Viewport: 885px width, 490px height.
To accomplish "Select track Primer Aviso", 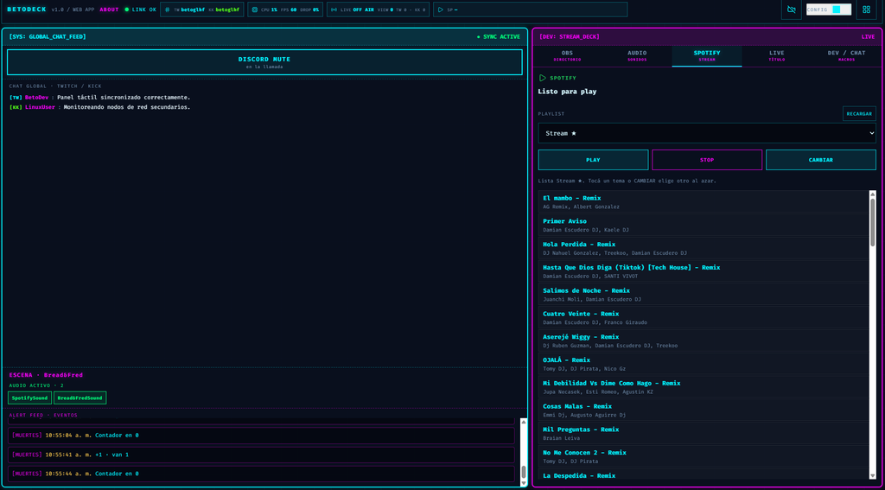I will coord(704,226).
